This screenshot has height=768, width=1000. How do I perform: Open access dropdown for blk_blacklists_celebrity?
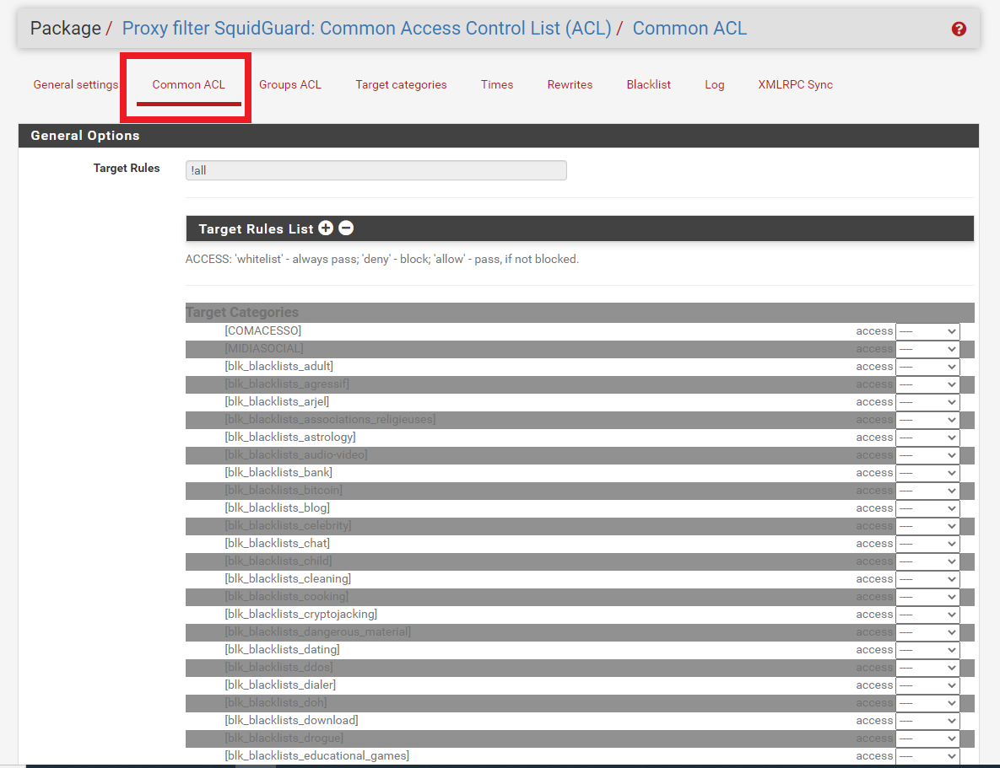pyautogui.click(x=927, y=526)
